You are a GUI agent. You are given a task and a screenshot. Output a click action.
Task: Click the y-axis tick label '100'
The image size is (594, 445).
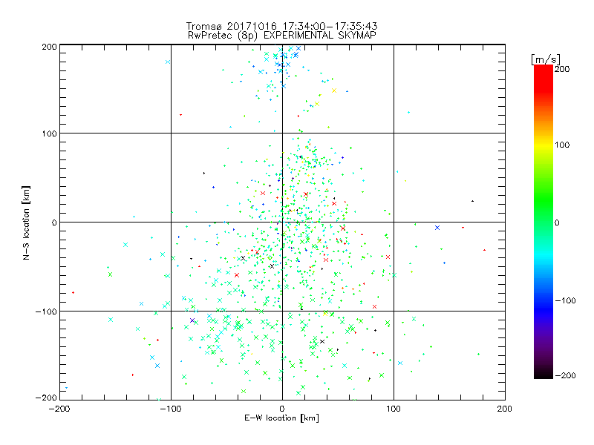click(49, 133)
